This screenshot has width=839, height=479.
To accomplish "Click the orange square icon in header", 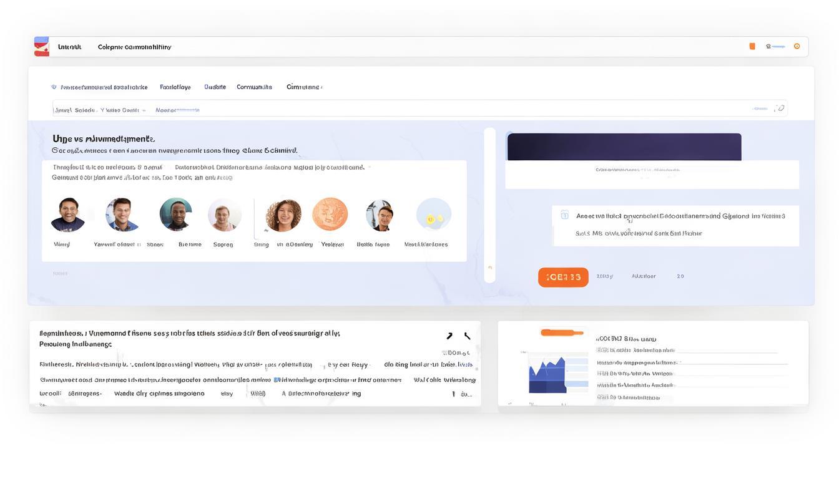I will pos(752,46).
